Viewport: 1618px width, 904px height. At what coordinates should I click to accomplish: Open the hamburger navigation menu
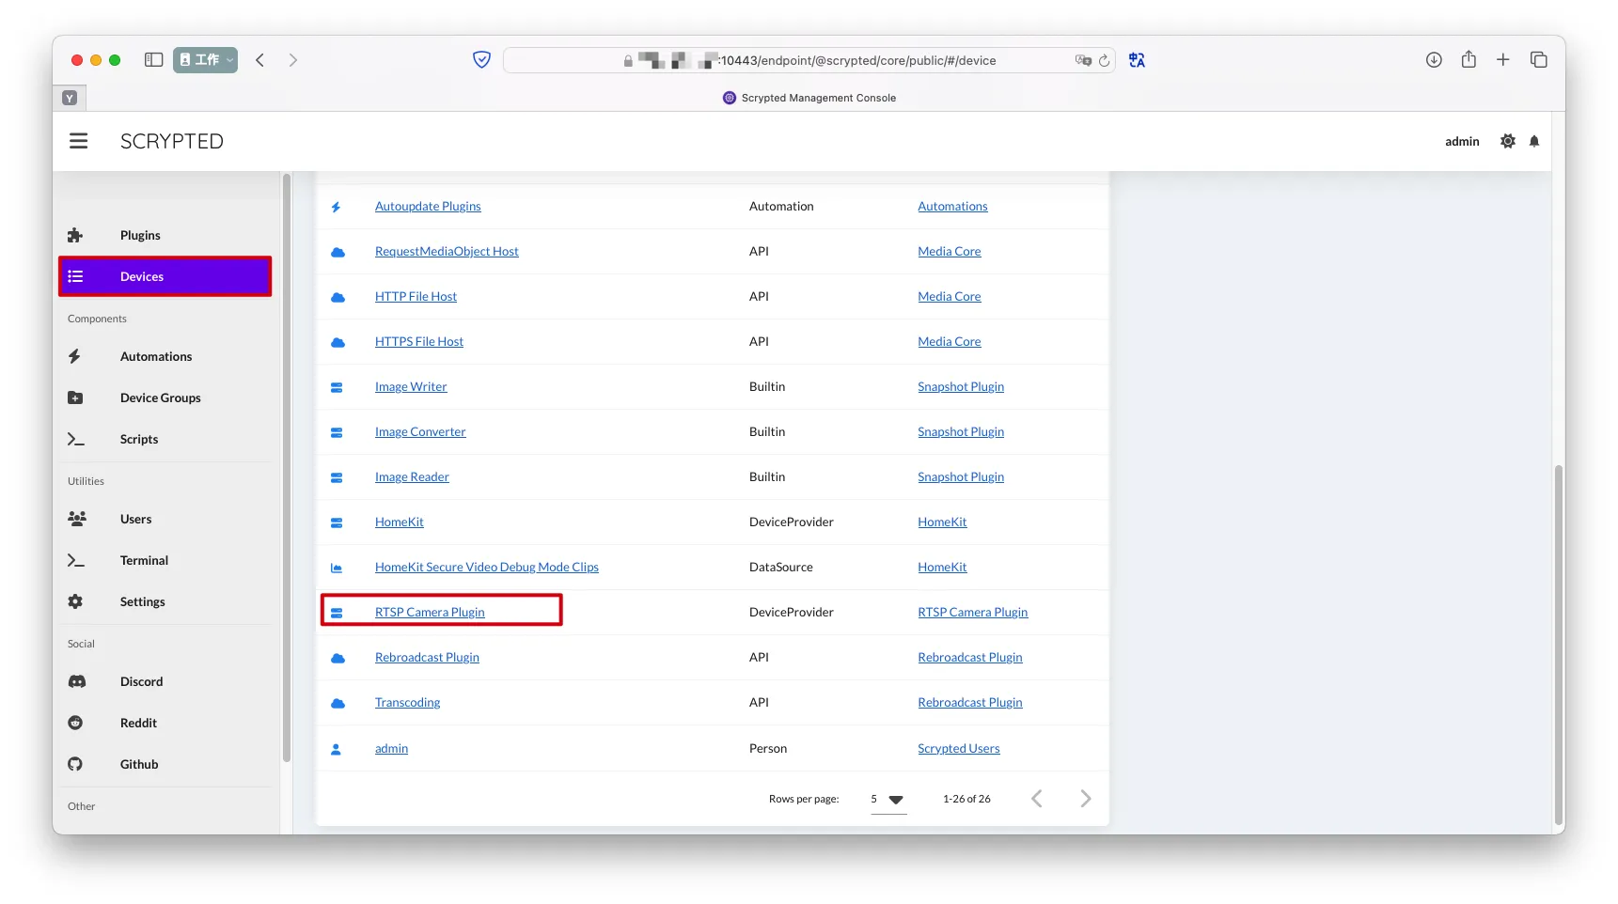click(x=78, y=141)
